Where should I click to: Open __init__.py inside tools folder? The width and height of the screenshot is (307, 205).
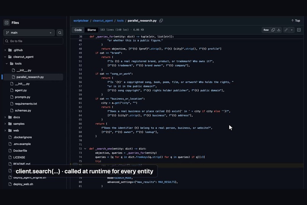[x=24, y=70]
